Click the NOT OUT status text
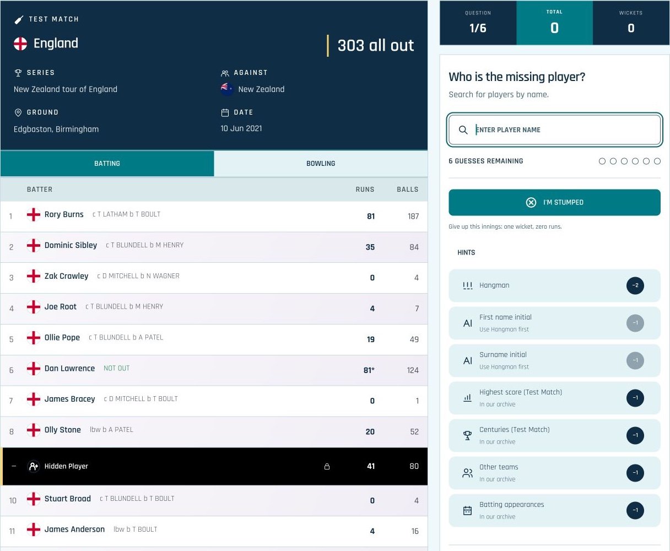Screen dimensions: 670x551 pos(117,369)
